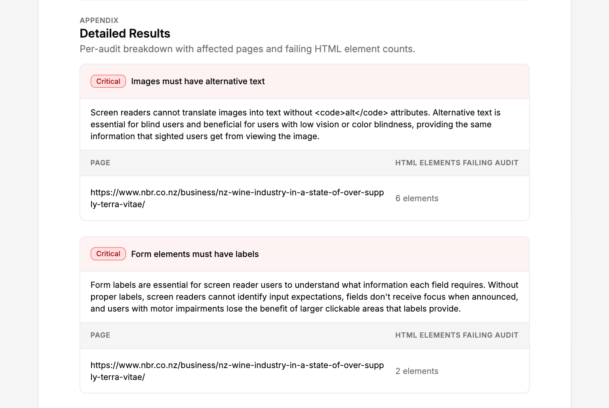Select the 'Images must have alternative text' header
Viewport: 609px width, 408px height.
pyautogui.click(x=198, y=81)
